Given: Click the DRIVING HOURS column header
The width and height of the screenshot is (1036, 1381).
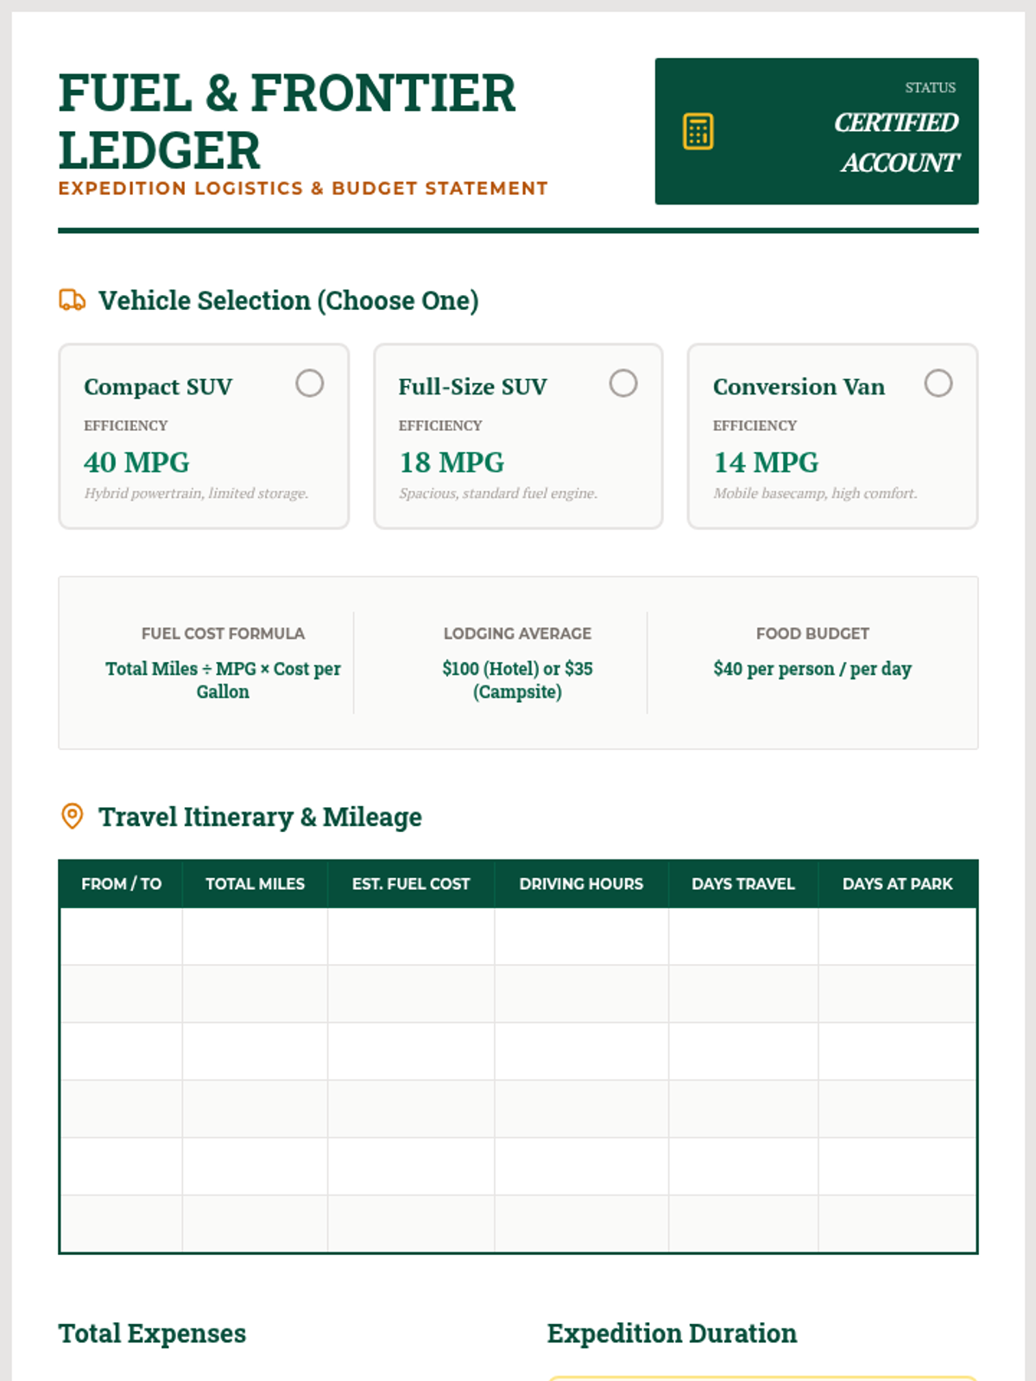Looking at the screenshot, I should coord(581,884).
